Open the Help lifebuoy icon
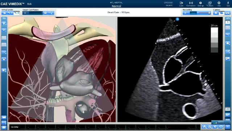The height and width of the screenshot is (131, 232). pyautogui.click(x=219, y=4)
